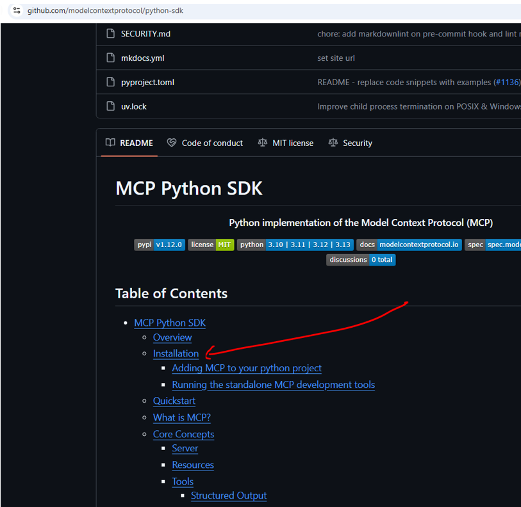521x507 pixels.
Task: Go to the Quickstart section link
Action: pyautogui.click(x=174, y=401)
